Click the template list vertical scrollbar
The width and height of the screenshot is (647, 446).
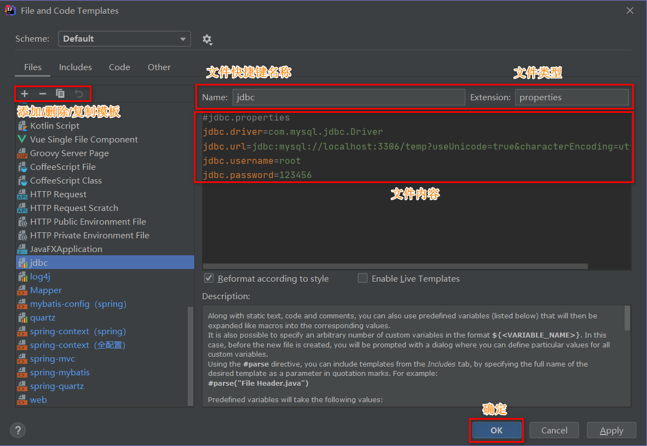[x=190, y=356]
